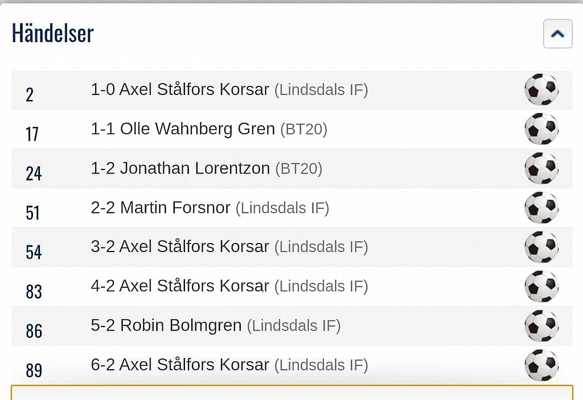This screenshot has width=583, height=400.
Task: Click the goal icon for 6-2 score
Action: [x=541, y=365]
